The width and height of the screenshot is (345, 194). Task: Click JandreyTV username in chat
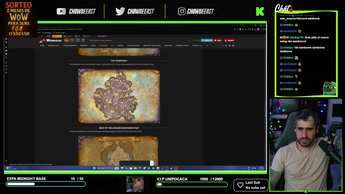pyautogui.click(x=296, y=37)
